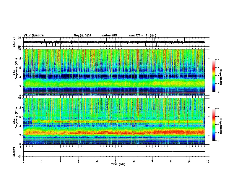This screenshot has height=181, width=234.
Task: Click inside the ch.2 spectrogram panel
Action: click(114, 121)
